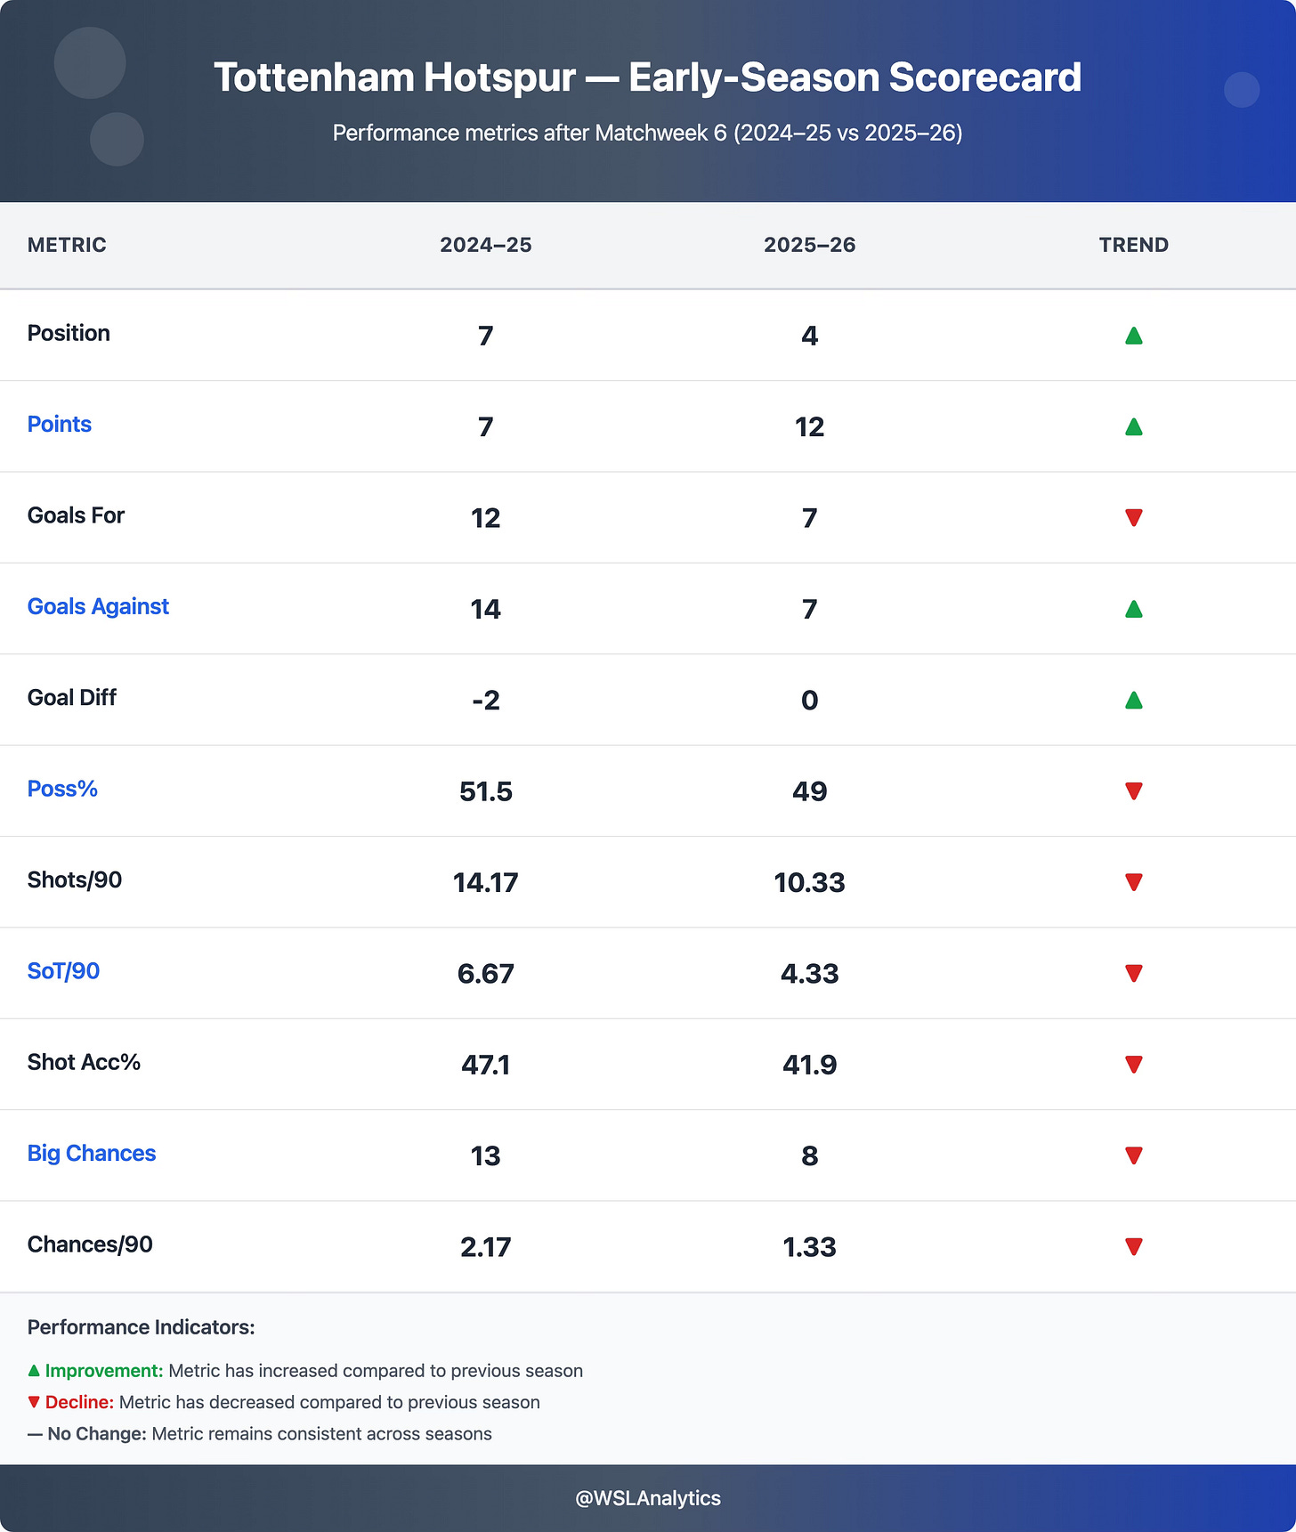The width and height of the screenshot is (1296, 1532).
Task: Click the 2024–25 Goals Against value 14
Action: point(486,609)
